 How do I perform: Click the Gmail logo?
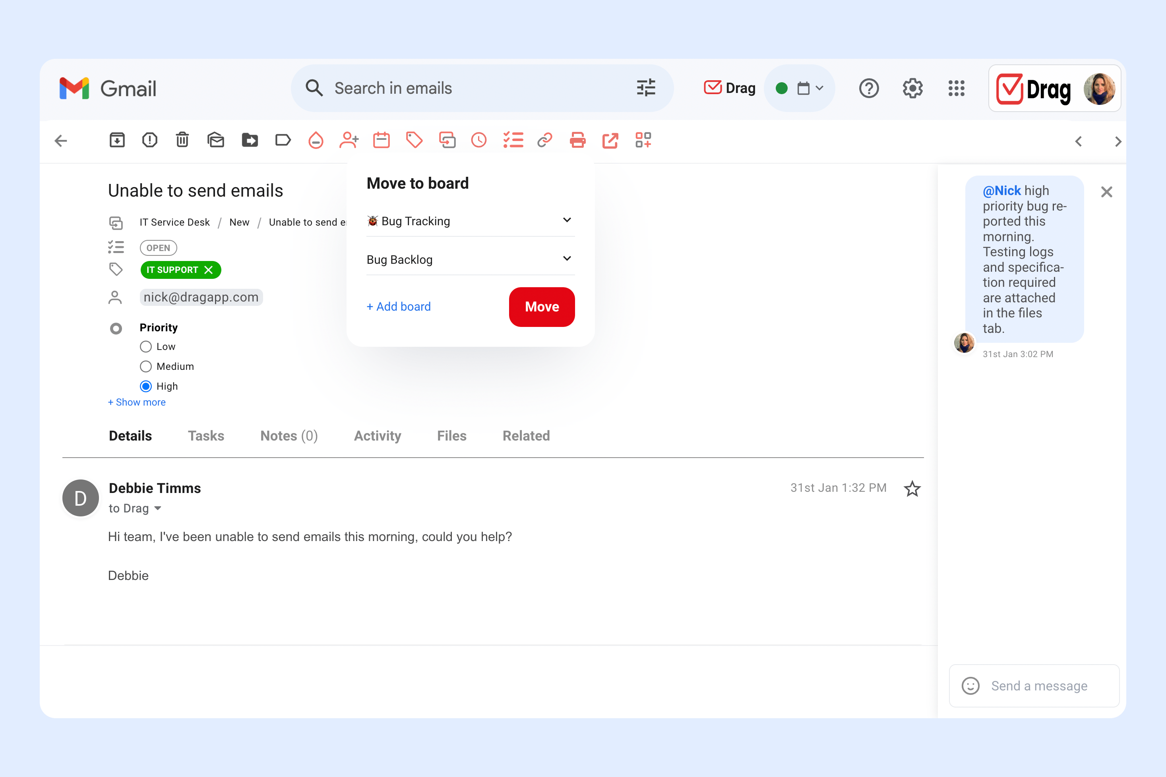point(108,89)
